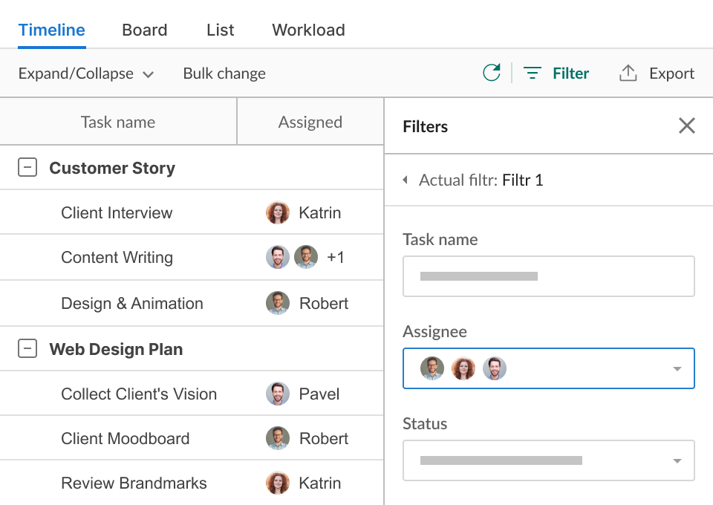The image size is (713, 505).
Task: Click the Task name filter input field
Action: [548, 277]
